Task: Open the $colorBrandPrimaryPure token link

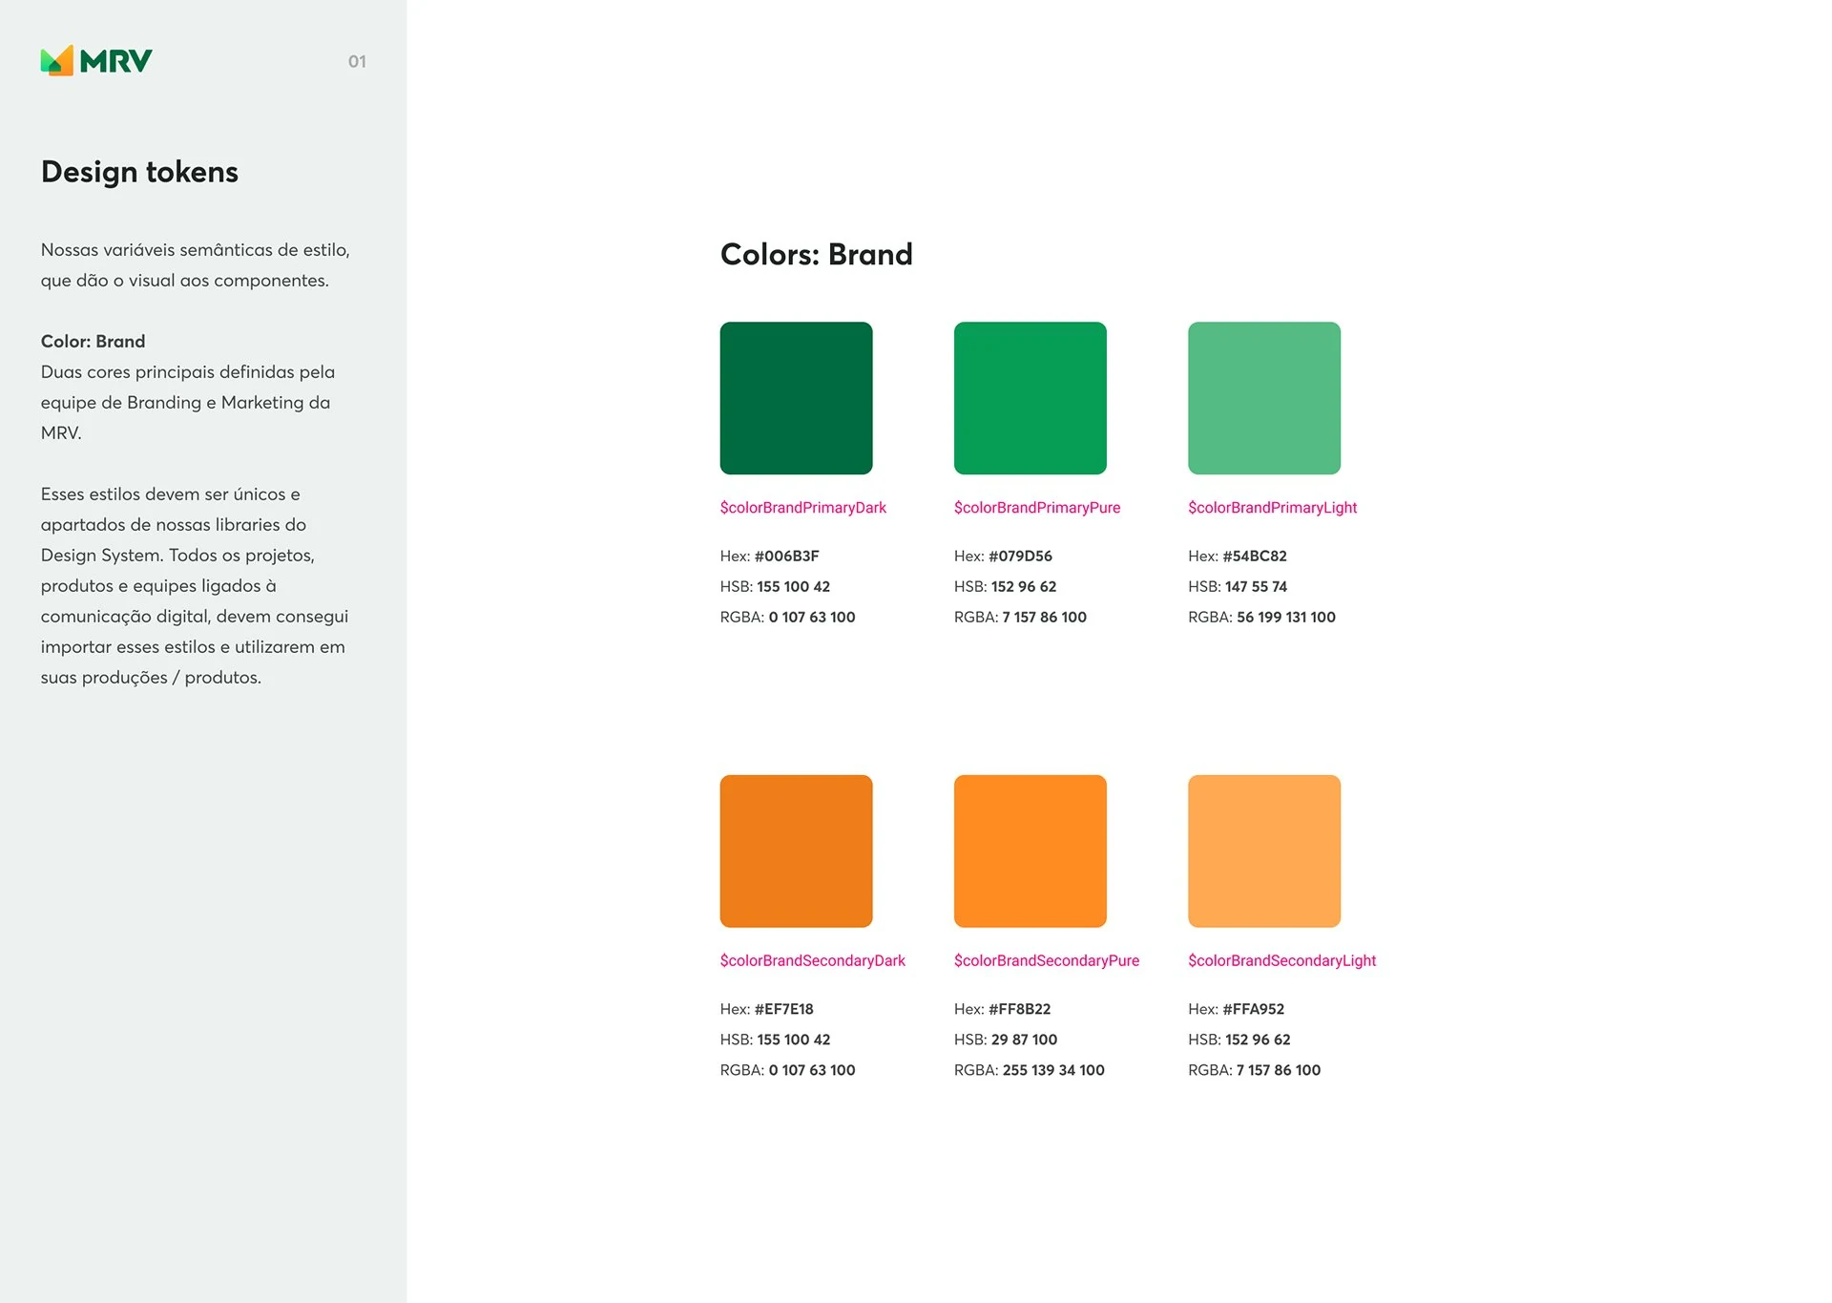Action: [1037, 507]
